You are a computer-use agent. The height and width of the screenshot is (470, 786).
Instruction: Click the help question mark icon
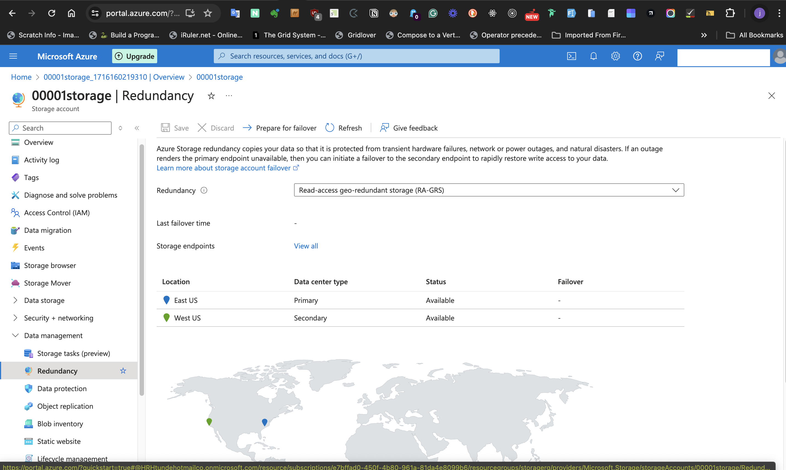pyautogui.click(x=637, y=56)
